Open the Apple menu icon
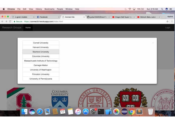The image size is (175, 124). point(4,9)
